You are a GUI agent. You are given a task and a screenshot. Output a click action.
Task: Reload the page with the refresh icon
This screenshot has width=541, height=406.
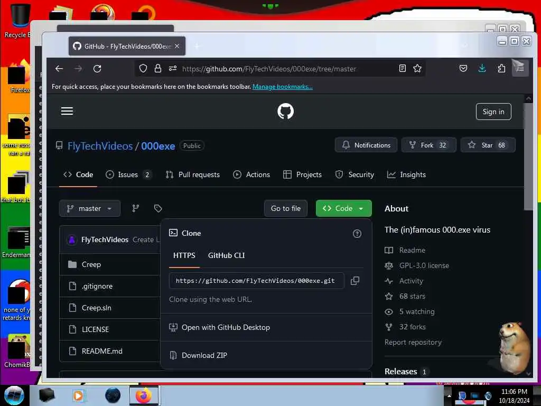pyautogui.click(x=97, y=69)
